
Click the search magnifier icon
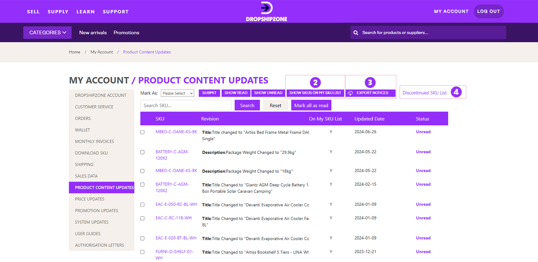pos(356,33)
